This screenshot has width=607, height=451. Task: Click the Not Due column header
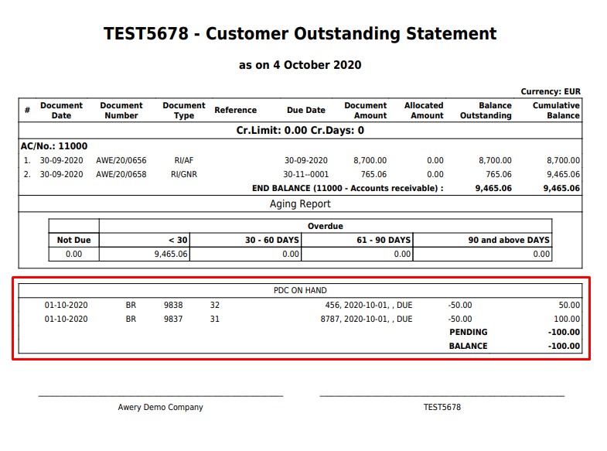[x=73, y=240]
